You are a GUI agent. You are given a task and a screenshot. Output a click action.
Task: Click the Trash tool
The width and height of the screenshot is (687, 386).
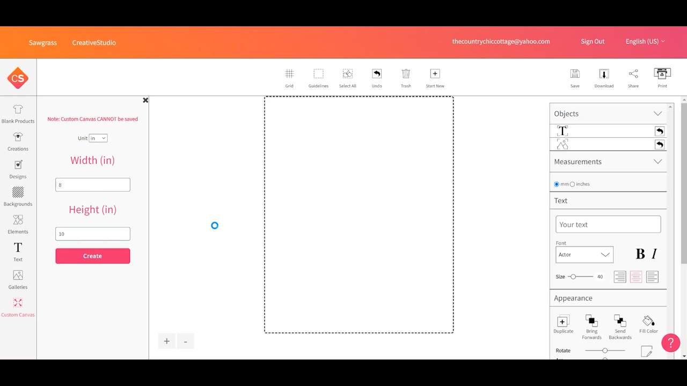406,78
